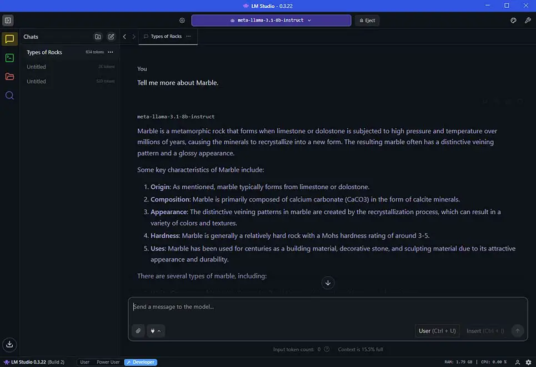The height and width of the screenshot is (367, 536).
Task: Go back with the left chevron arrow
Action: [x=124, y=37]
